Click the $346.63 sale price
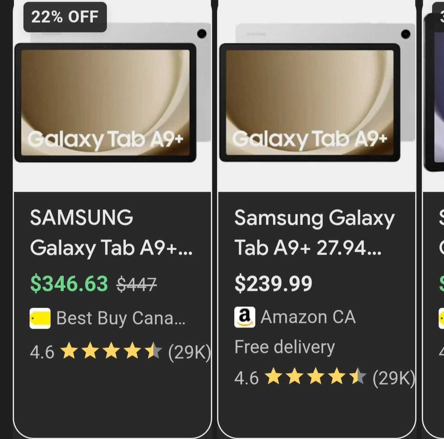 tap(69, 284)
